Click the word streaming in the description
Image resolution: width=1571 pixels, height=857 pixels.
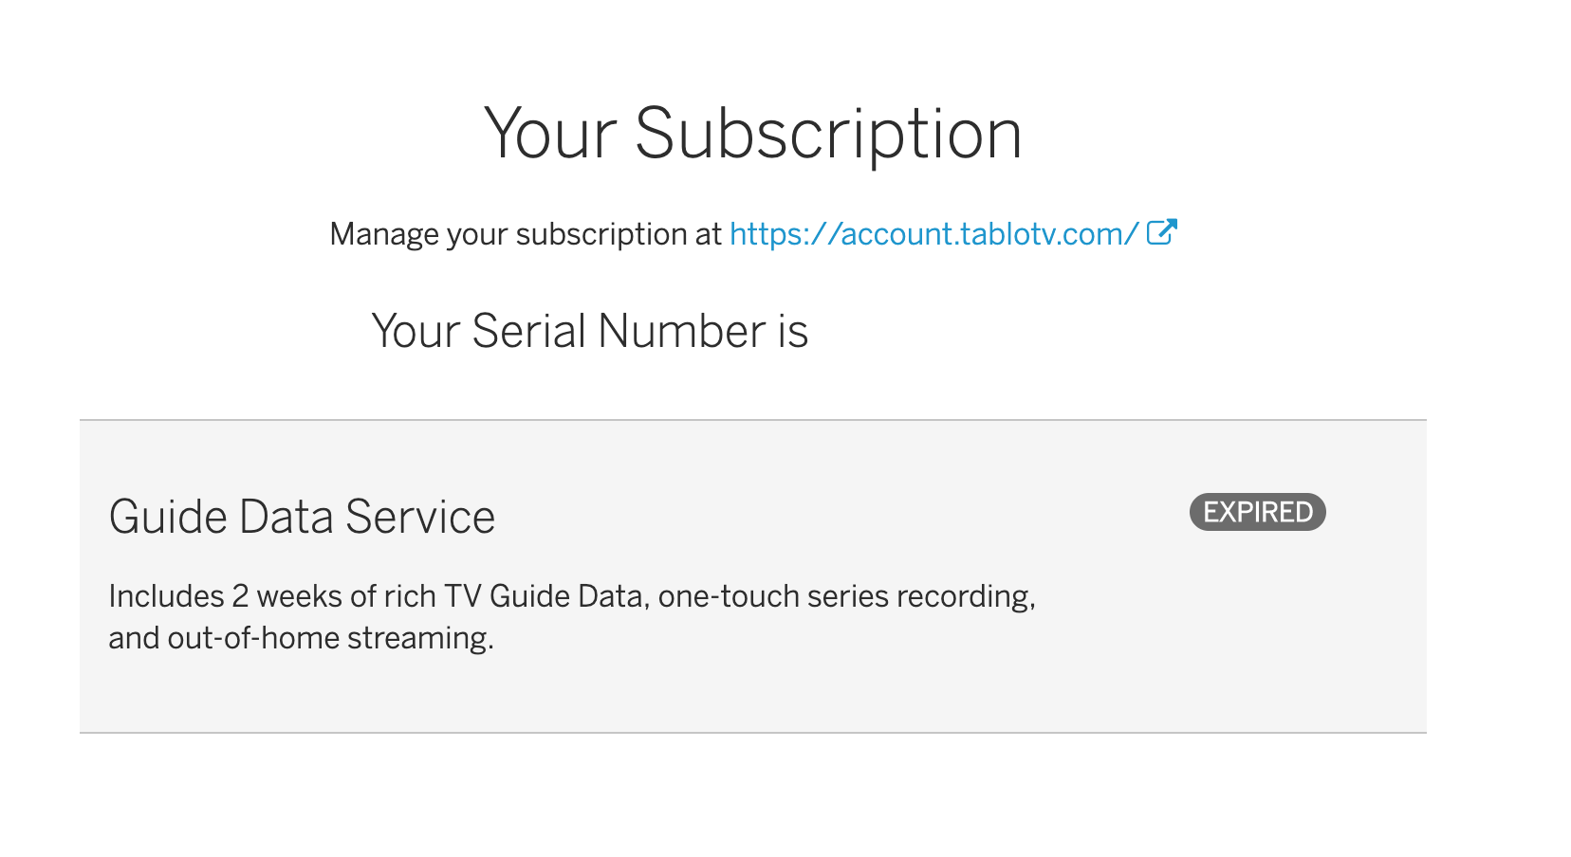click(x=420, y=638)
